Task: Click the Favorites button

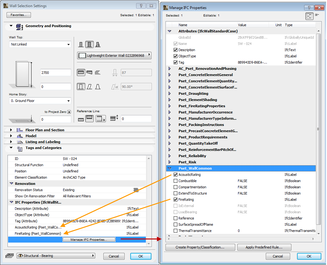Action: tap(18, 15)
